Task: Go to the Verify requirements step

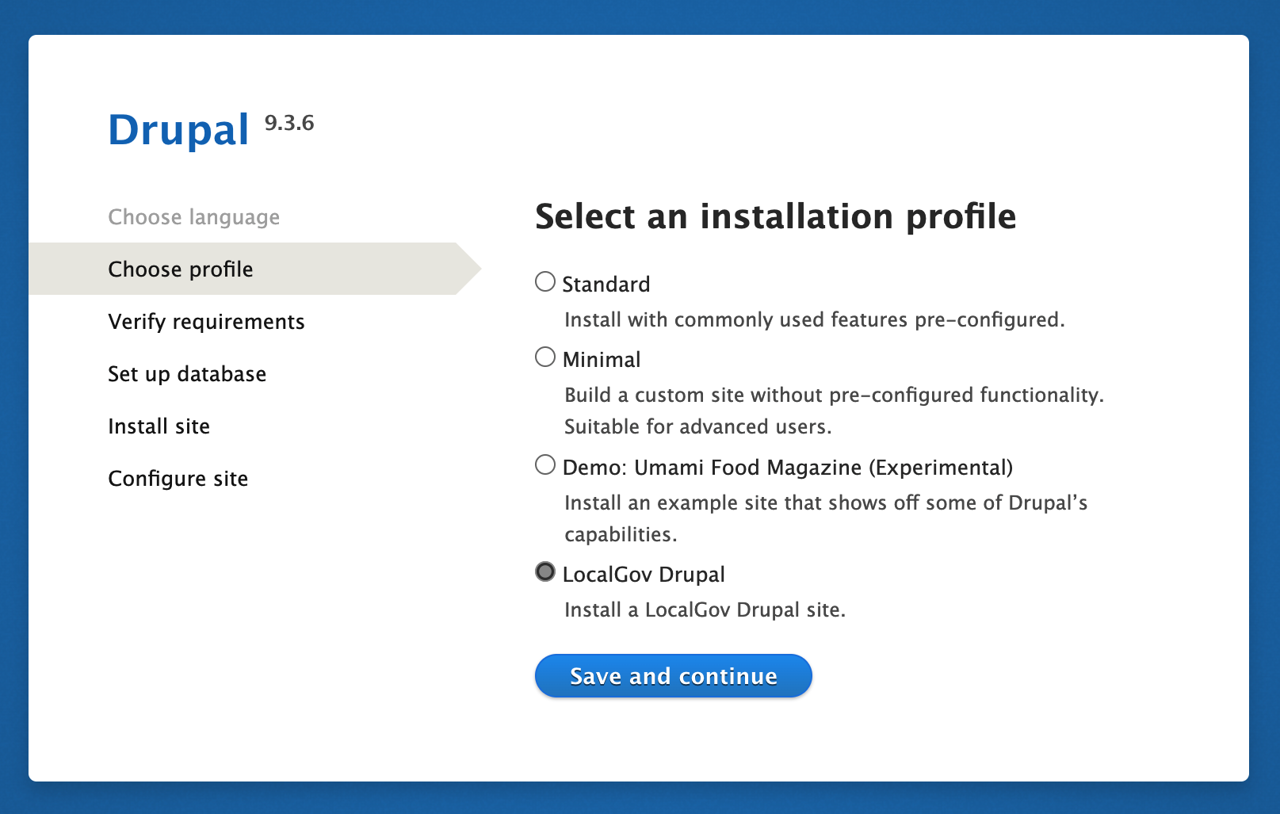Action: 206,321
